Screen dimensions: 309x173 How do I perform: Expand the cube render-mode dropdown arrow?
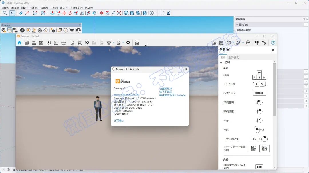coord(233,43)
